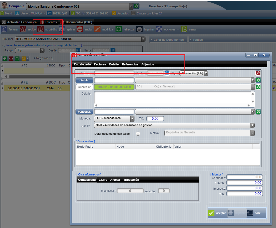The width and height of the screenshot is (276, 228).
Task: Expand the Tipo Devolución dropdown
Action: (206, 73)
